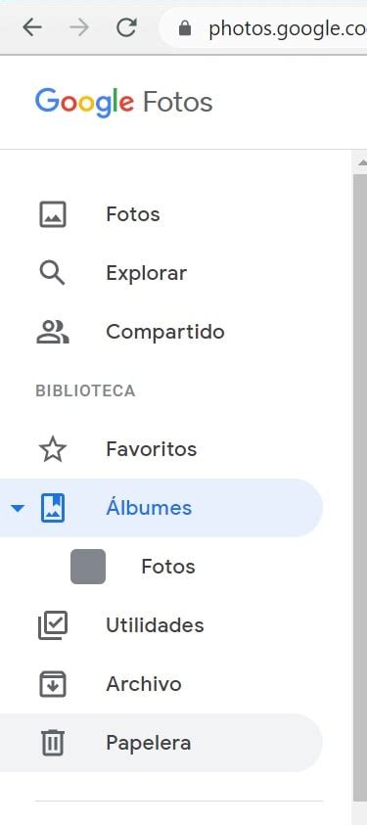Open the Papelera menu entry
The width and height of the screenshot is (367, 825).
161,743
